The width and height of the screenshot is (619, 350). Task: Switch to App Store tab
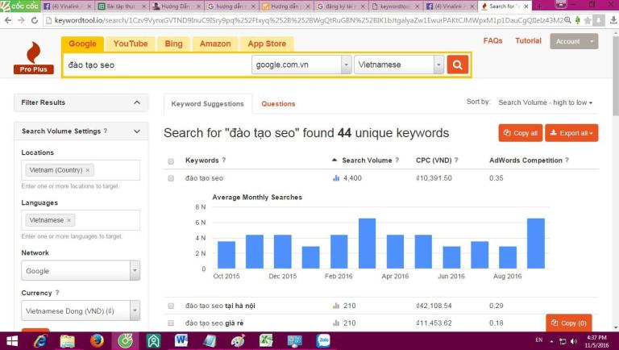pyautogui.click(x=267, y=44)
